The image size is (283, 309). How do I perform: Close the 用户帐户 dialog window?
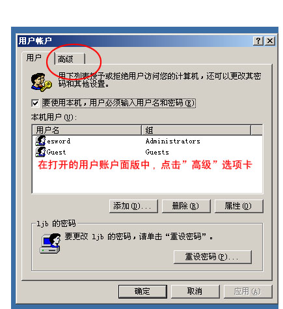[x=270, y=41]
